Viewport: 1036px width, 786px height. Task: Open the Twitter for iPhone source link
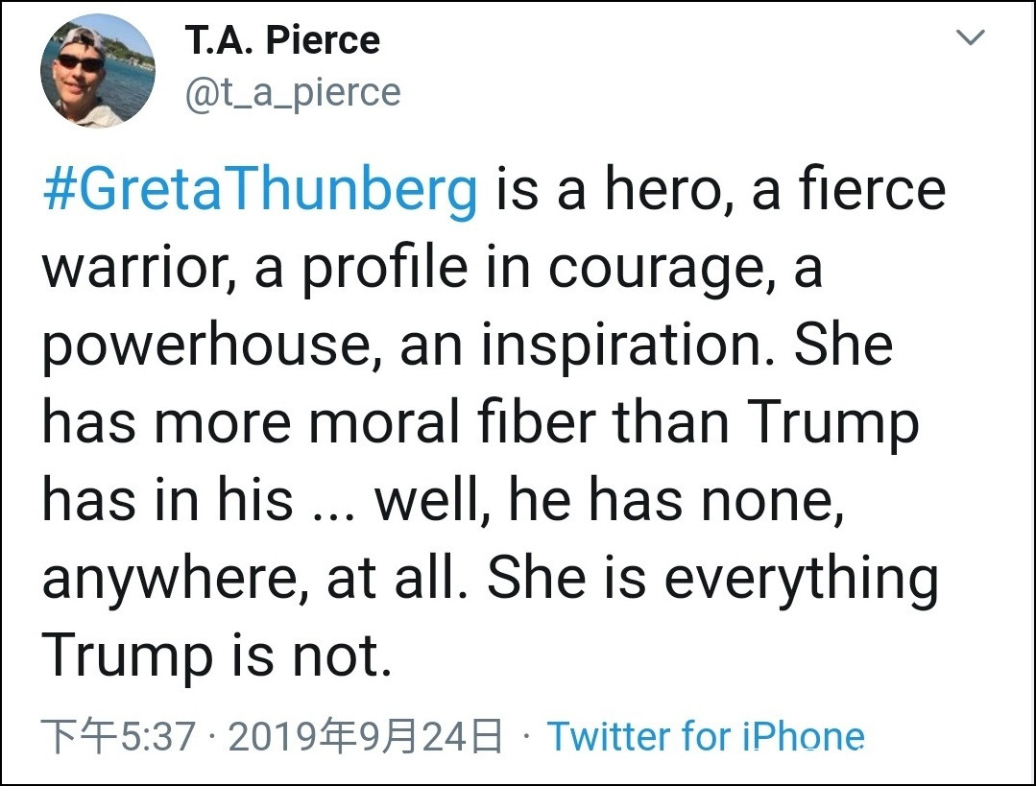click(706, 737)
